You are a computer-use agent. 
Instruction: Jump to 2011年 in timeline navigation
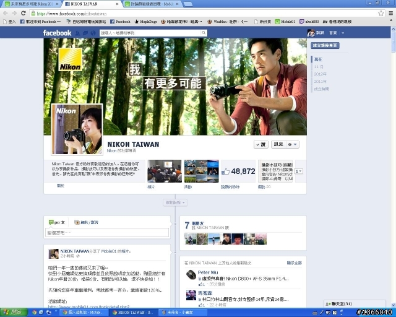pyautogui.click(x=321, y=81)
